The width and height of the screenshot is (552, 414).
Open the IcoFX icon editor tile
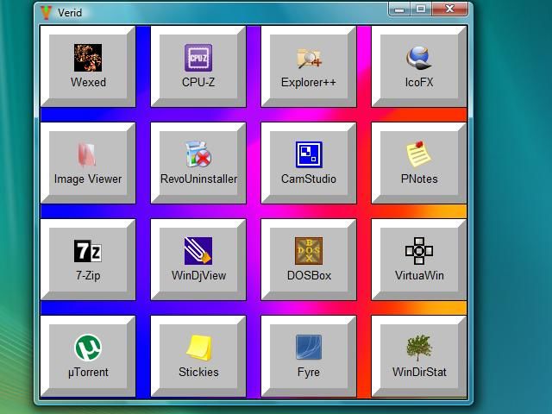[419, 66]
